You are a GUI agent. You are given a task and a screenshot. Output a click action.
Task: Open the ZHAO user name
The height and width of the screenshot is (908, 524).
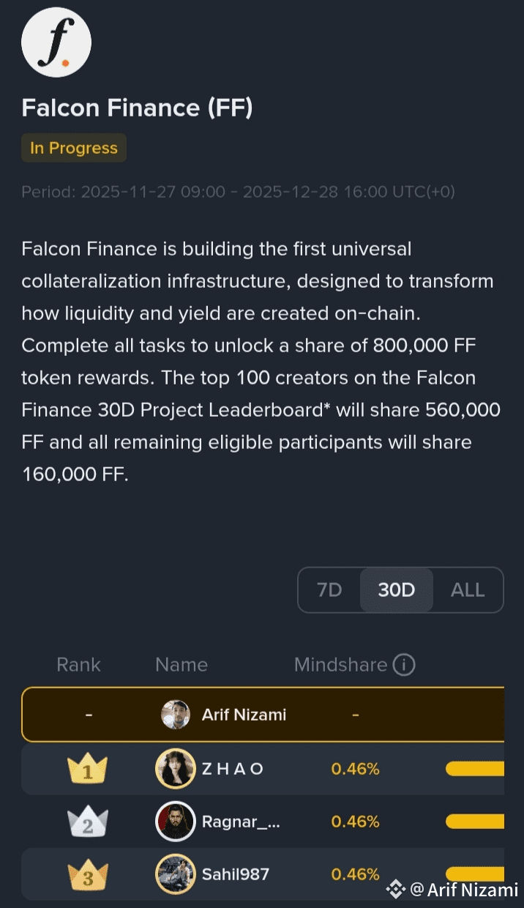[232, 769]
